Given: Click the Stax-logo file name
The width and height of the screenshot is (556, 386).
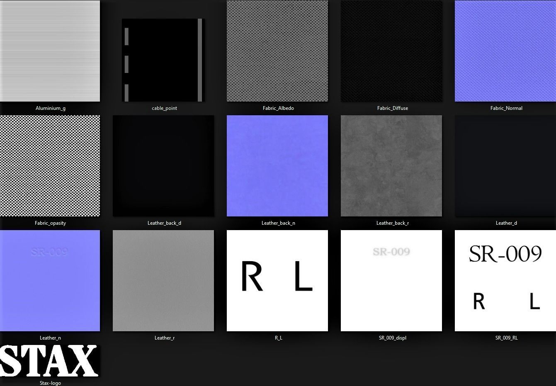Looking at the screenshot, I should click(50, 383).
